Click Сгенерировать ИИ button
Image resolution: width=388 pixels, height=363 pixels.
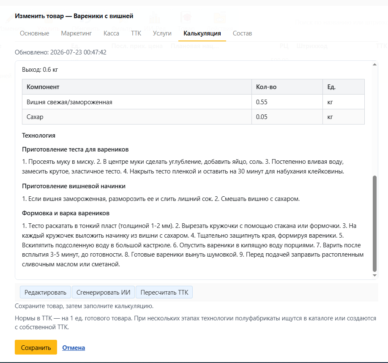pyautogui.click(x=103, y=293)
